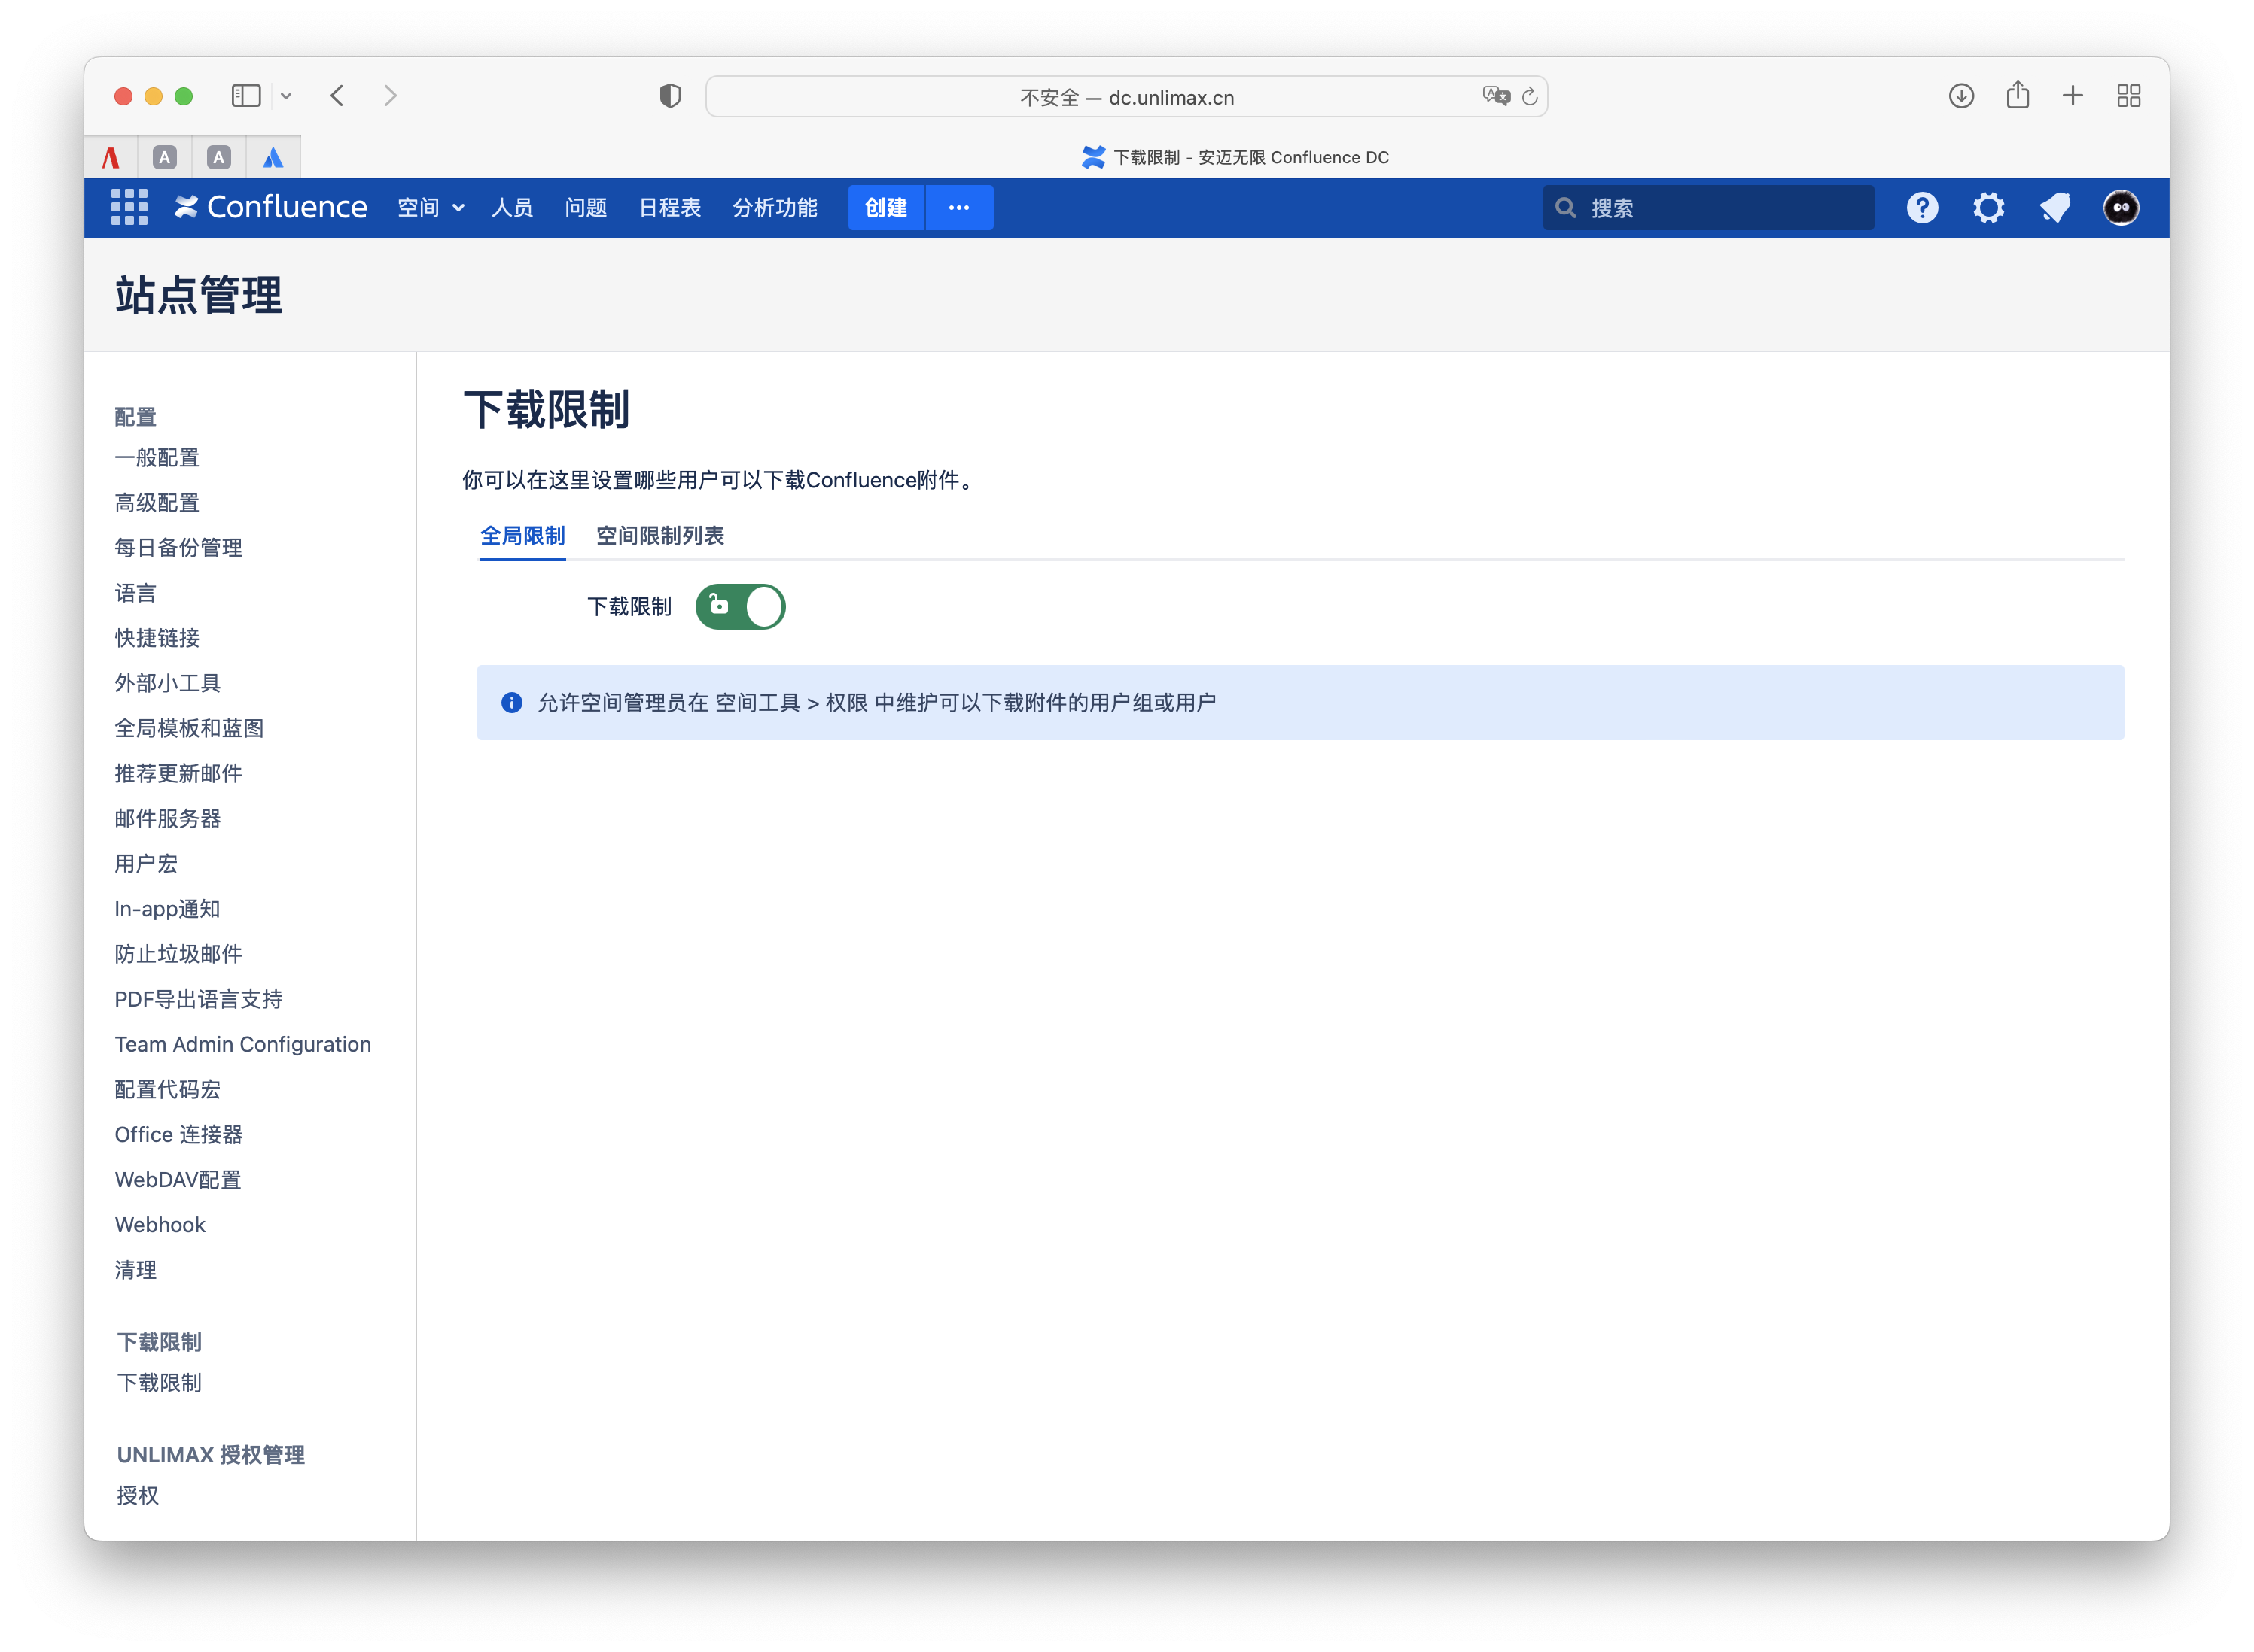Open Team Admin Configuration link
Image resolution: width=2254 pixels, height=1652 pixels.
[242, 1044]
